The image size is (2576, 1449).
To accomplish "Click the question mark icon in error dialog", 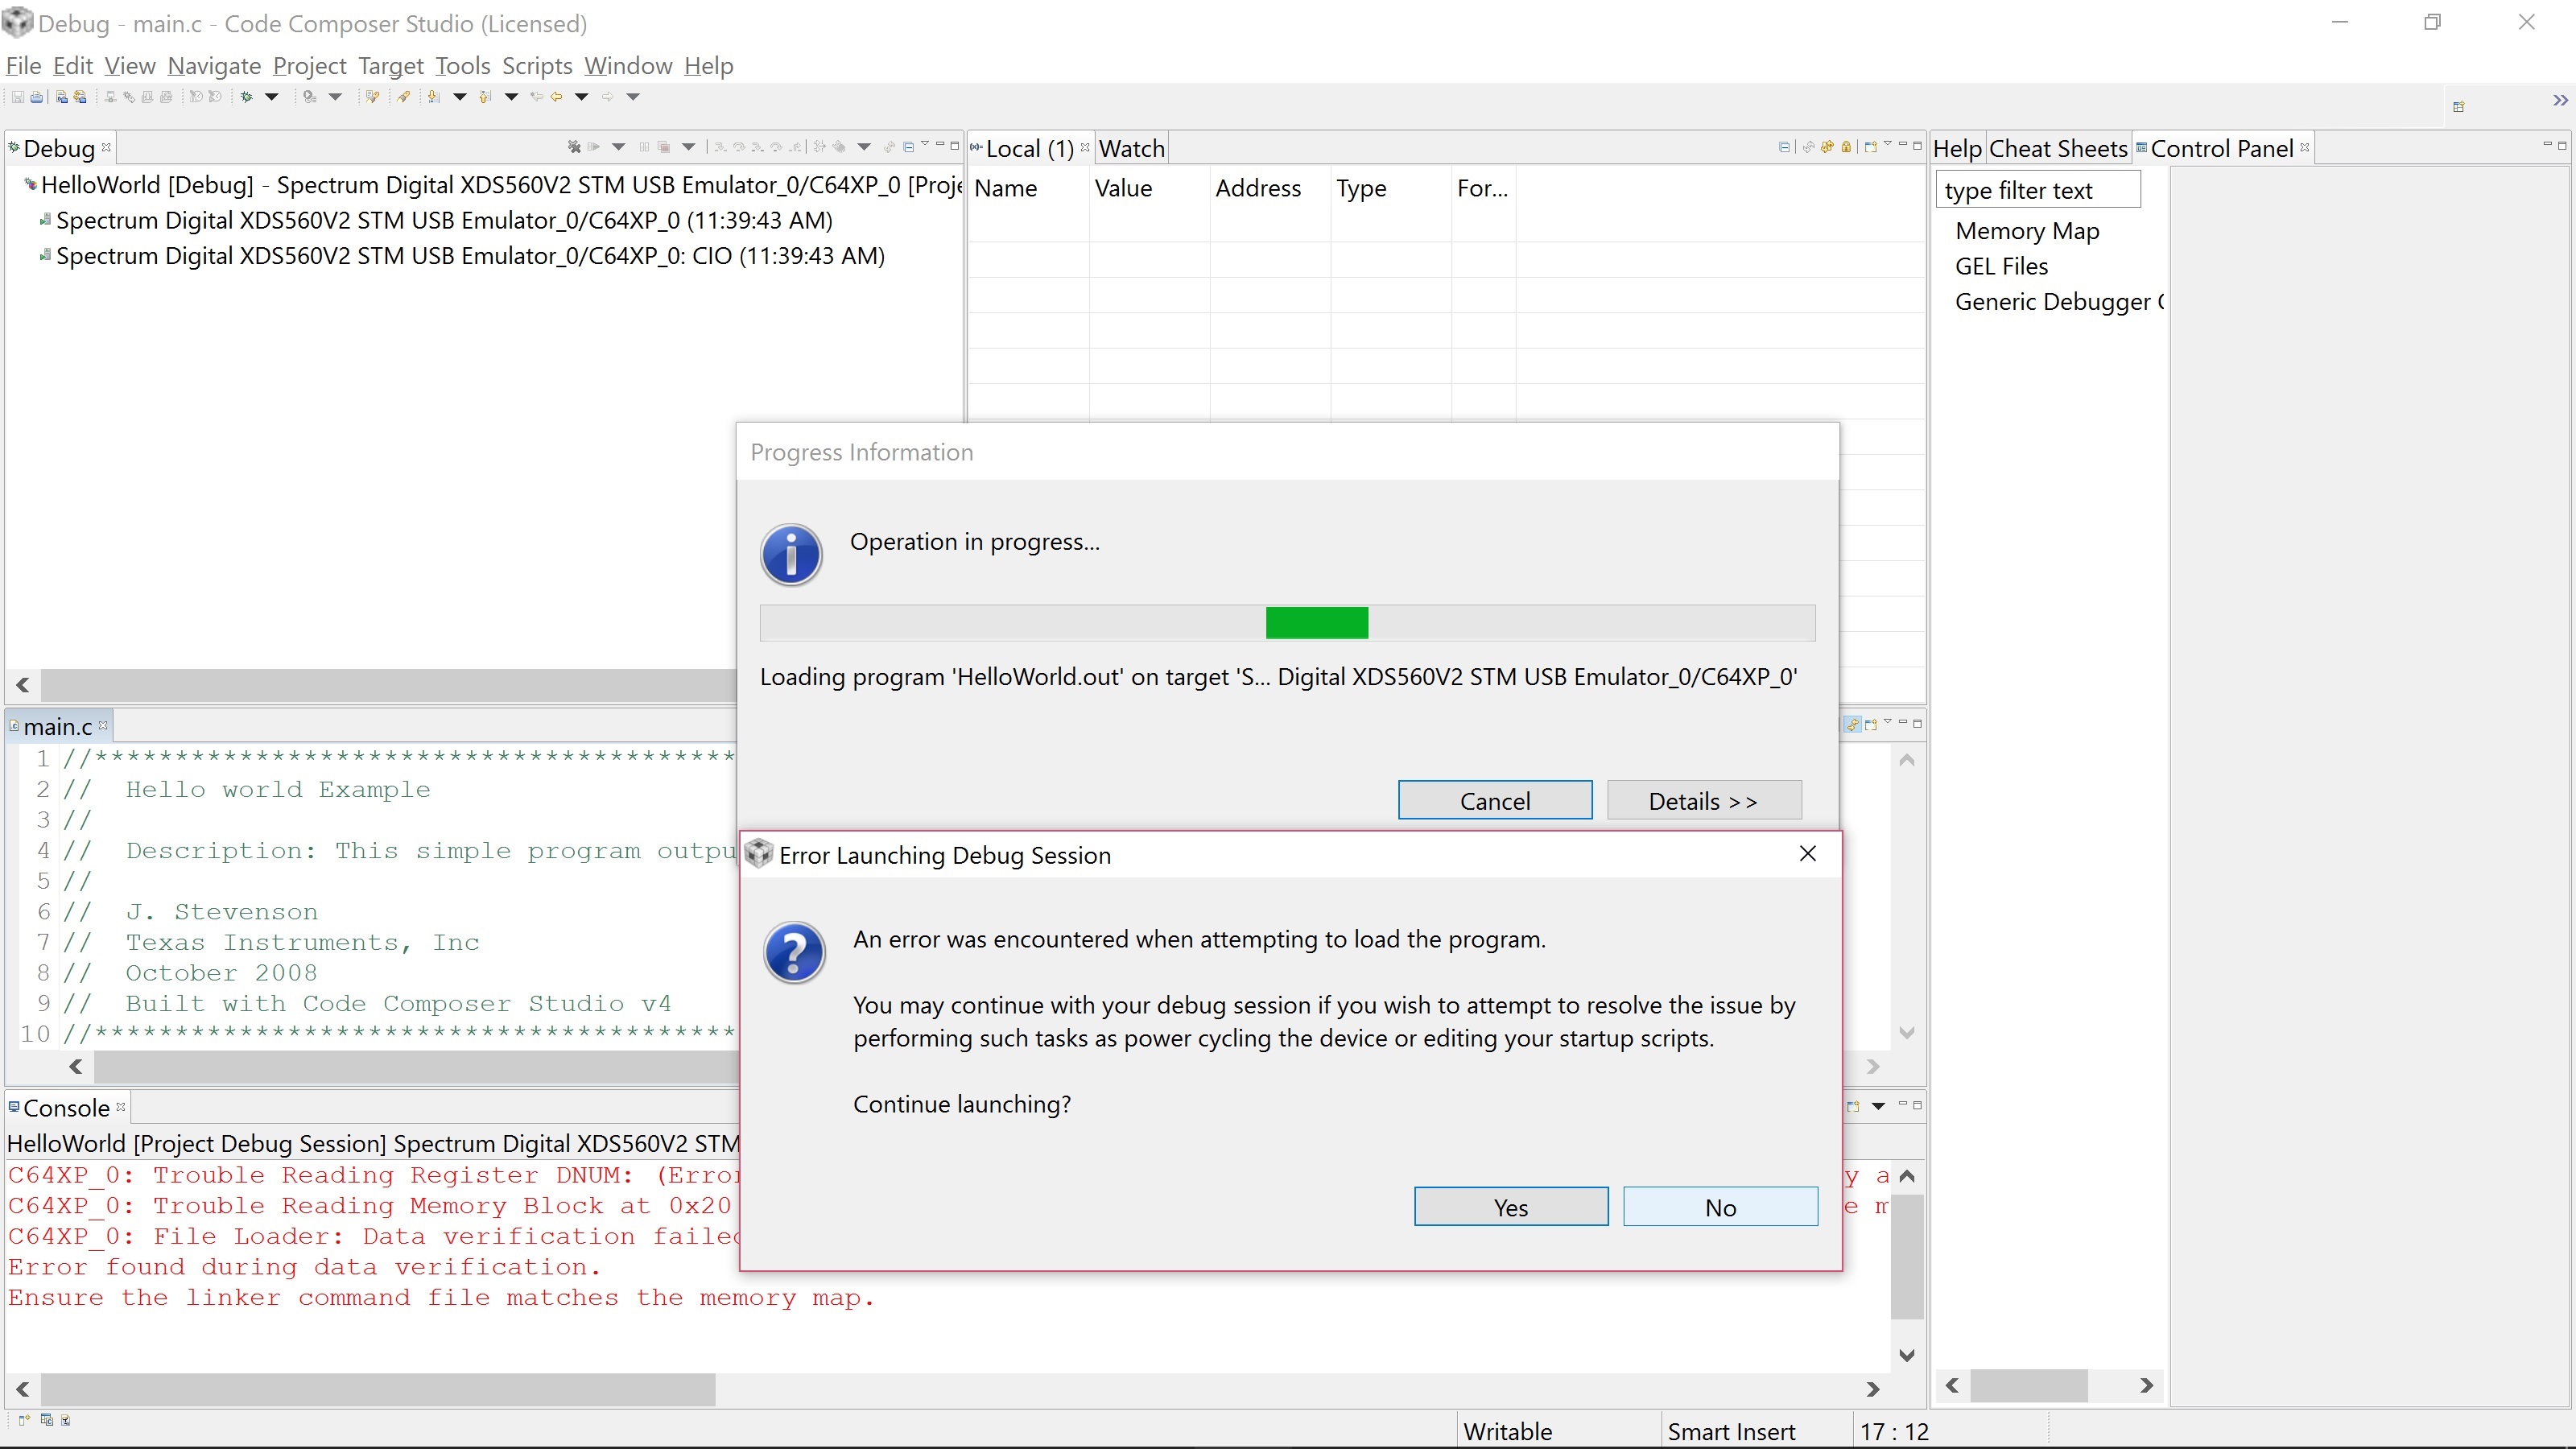I will pos(794,952).
